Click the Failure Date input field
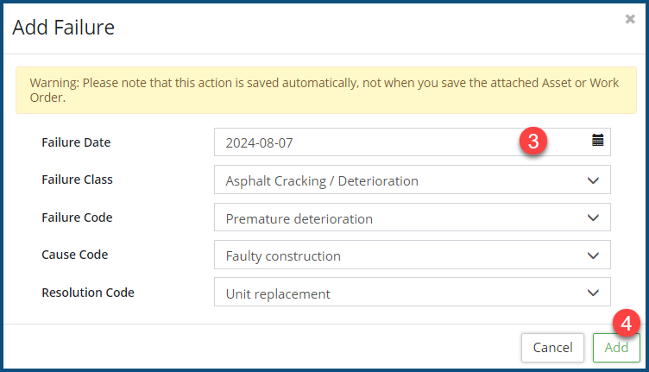649x372 pixels. 362,142
